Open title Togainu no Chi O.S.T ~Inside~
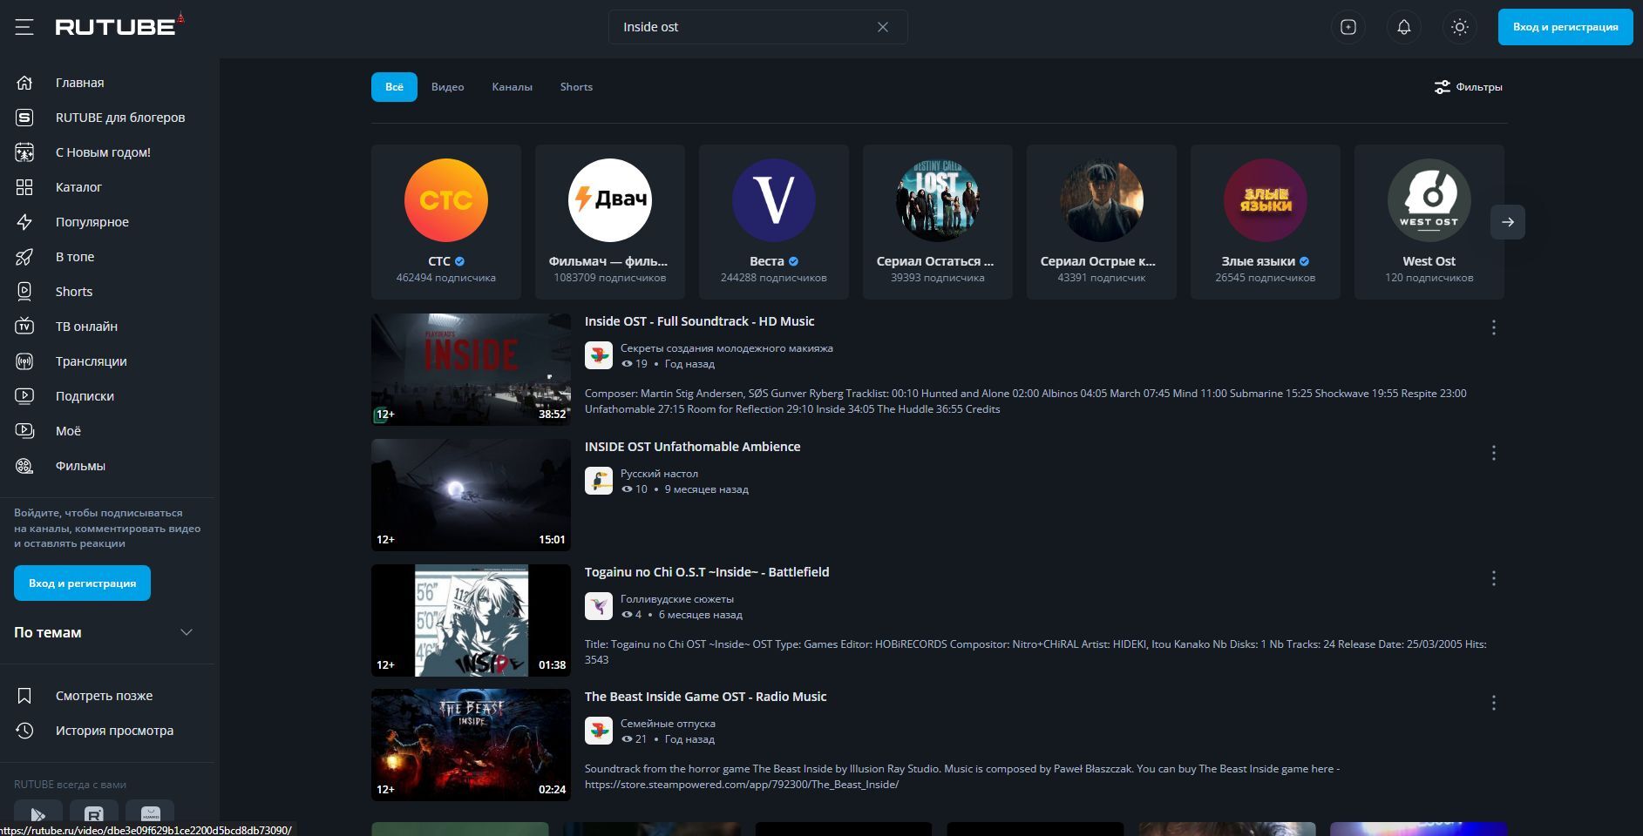The image size is (1643, 836). (707, 572)
